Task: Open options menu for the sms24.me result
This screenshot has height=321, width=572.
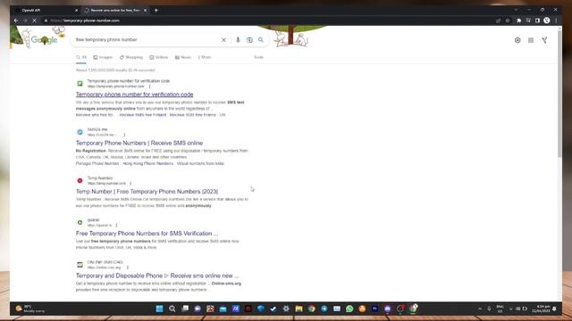Action: (x=124, y=135)
